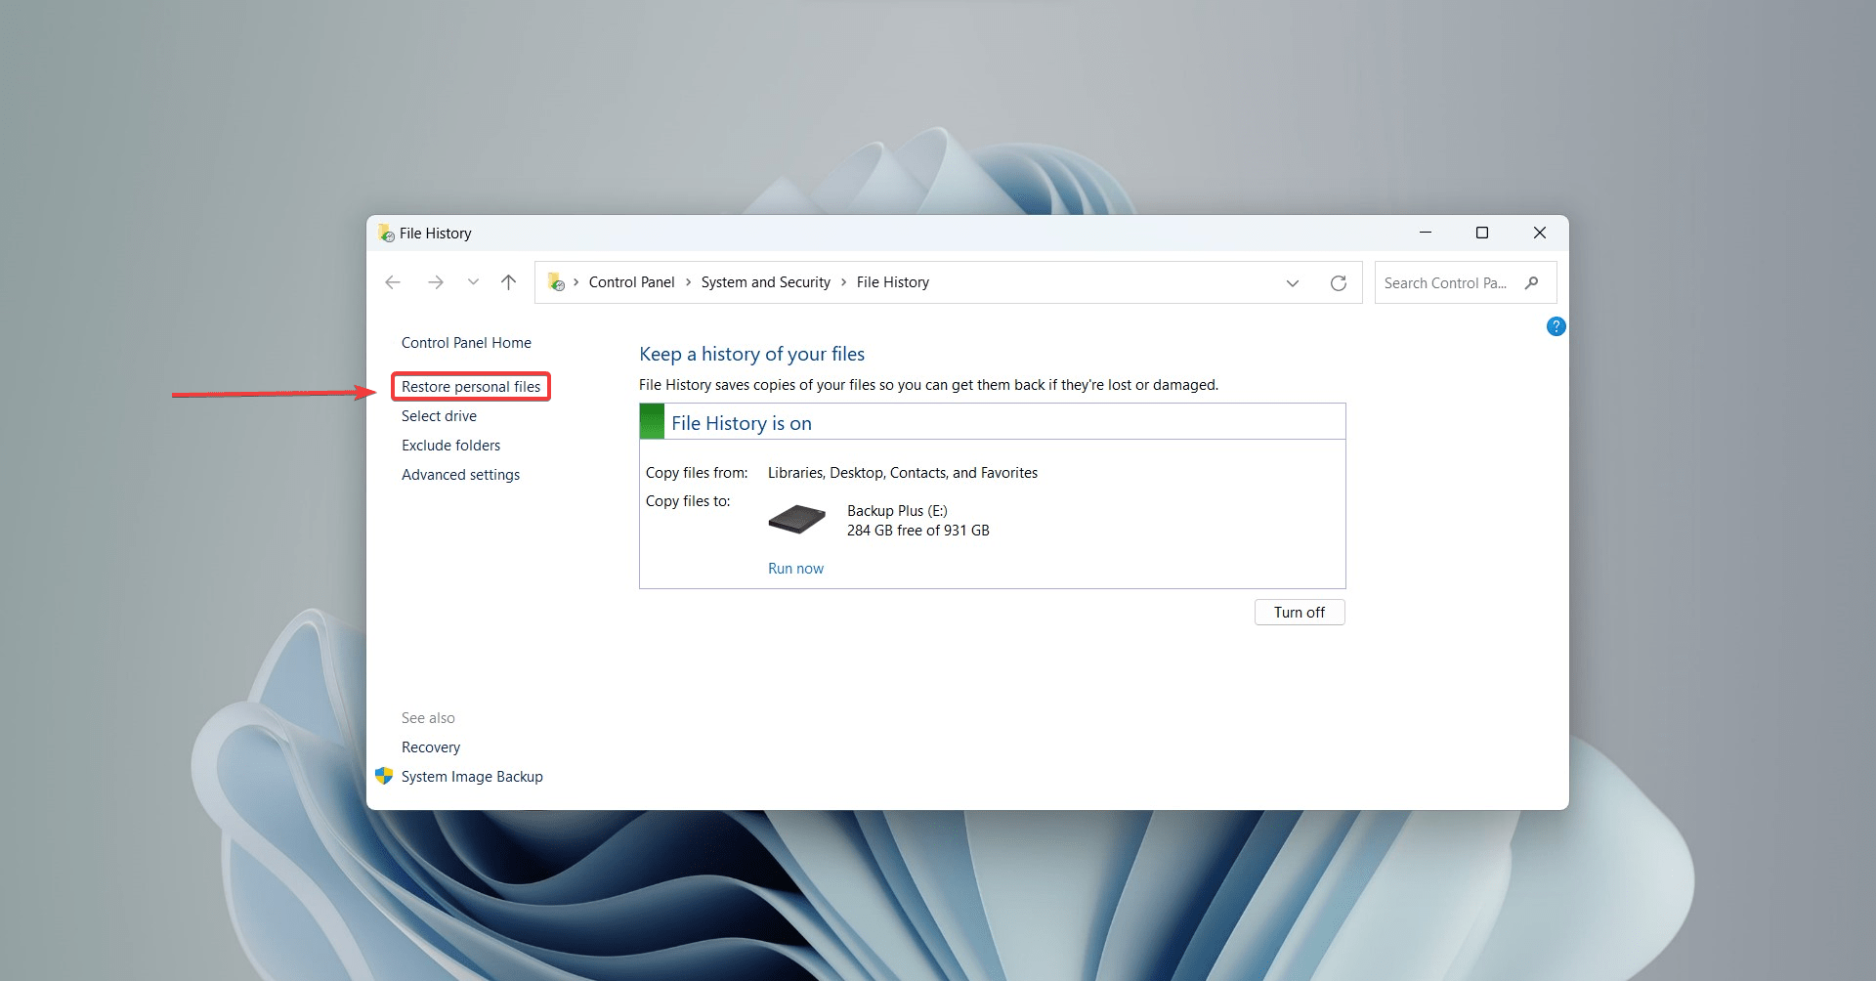Open help with the blue question icon

coord(1556,326)
